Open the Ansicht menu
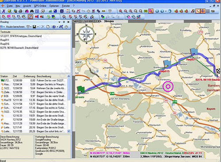Image resolution: width=221 pixels, height=162 pixels. point(27,6)
